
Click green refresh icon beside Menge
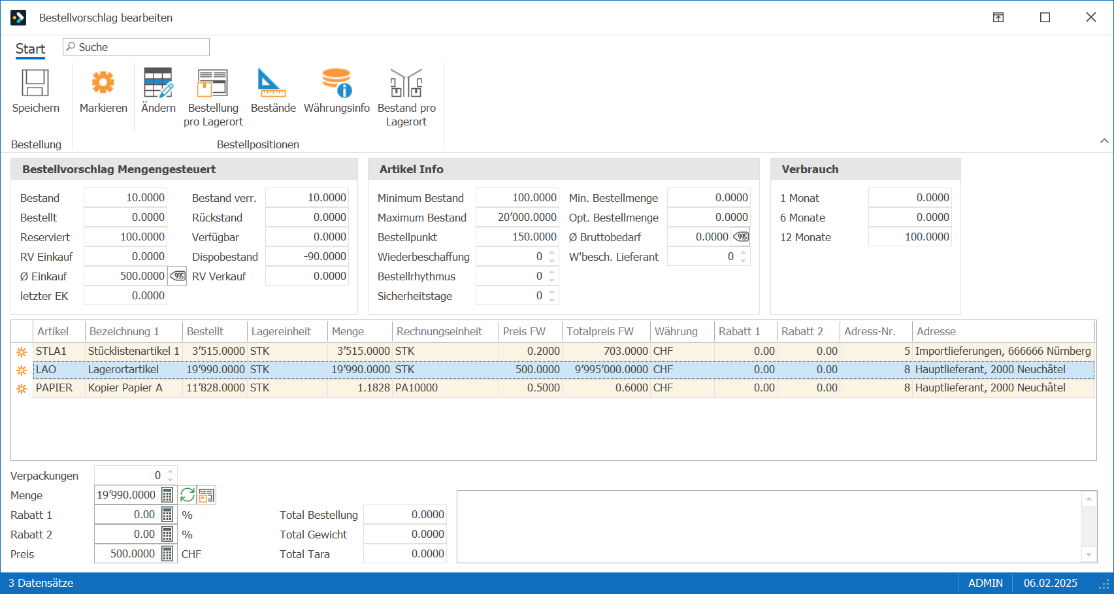[188, 495]
